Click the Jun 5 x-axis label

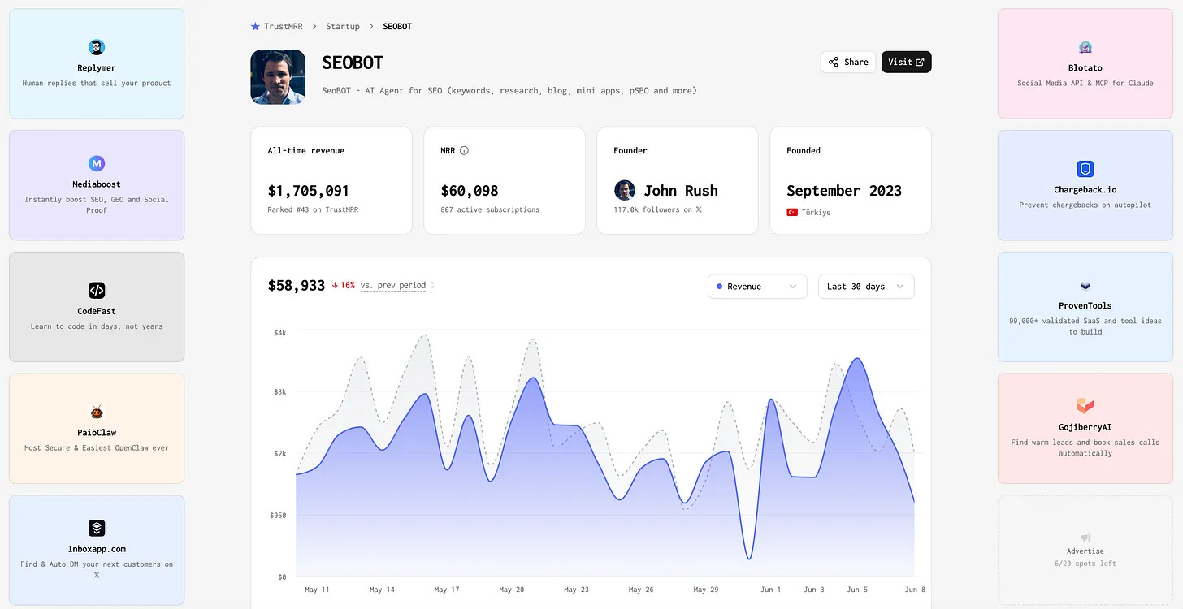(x=858, y=590)
